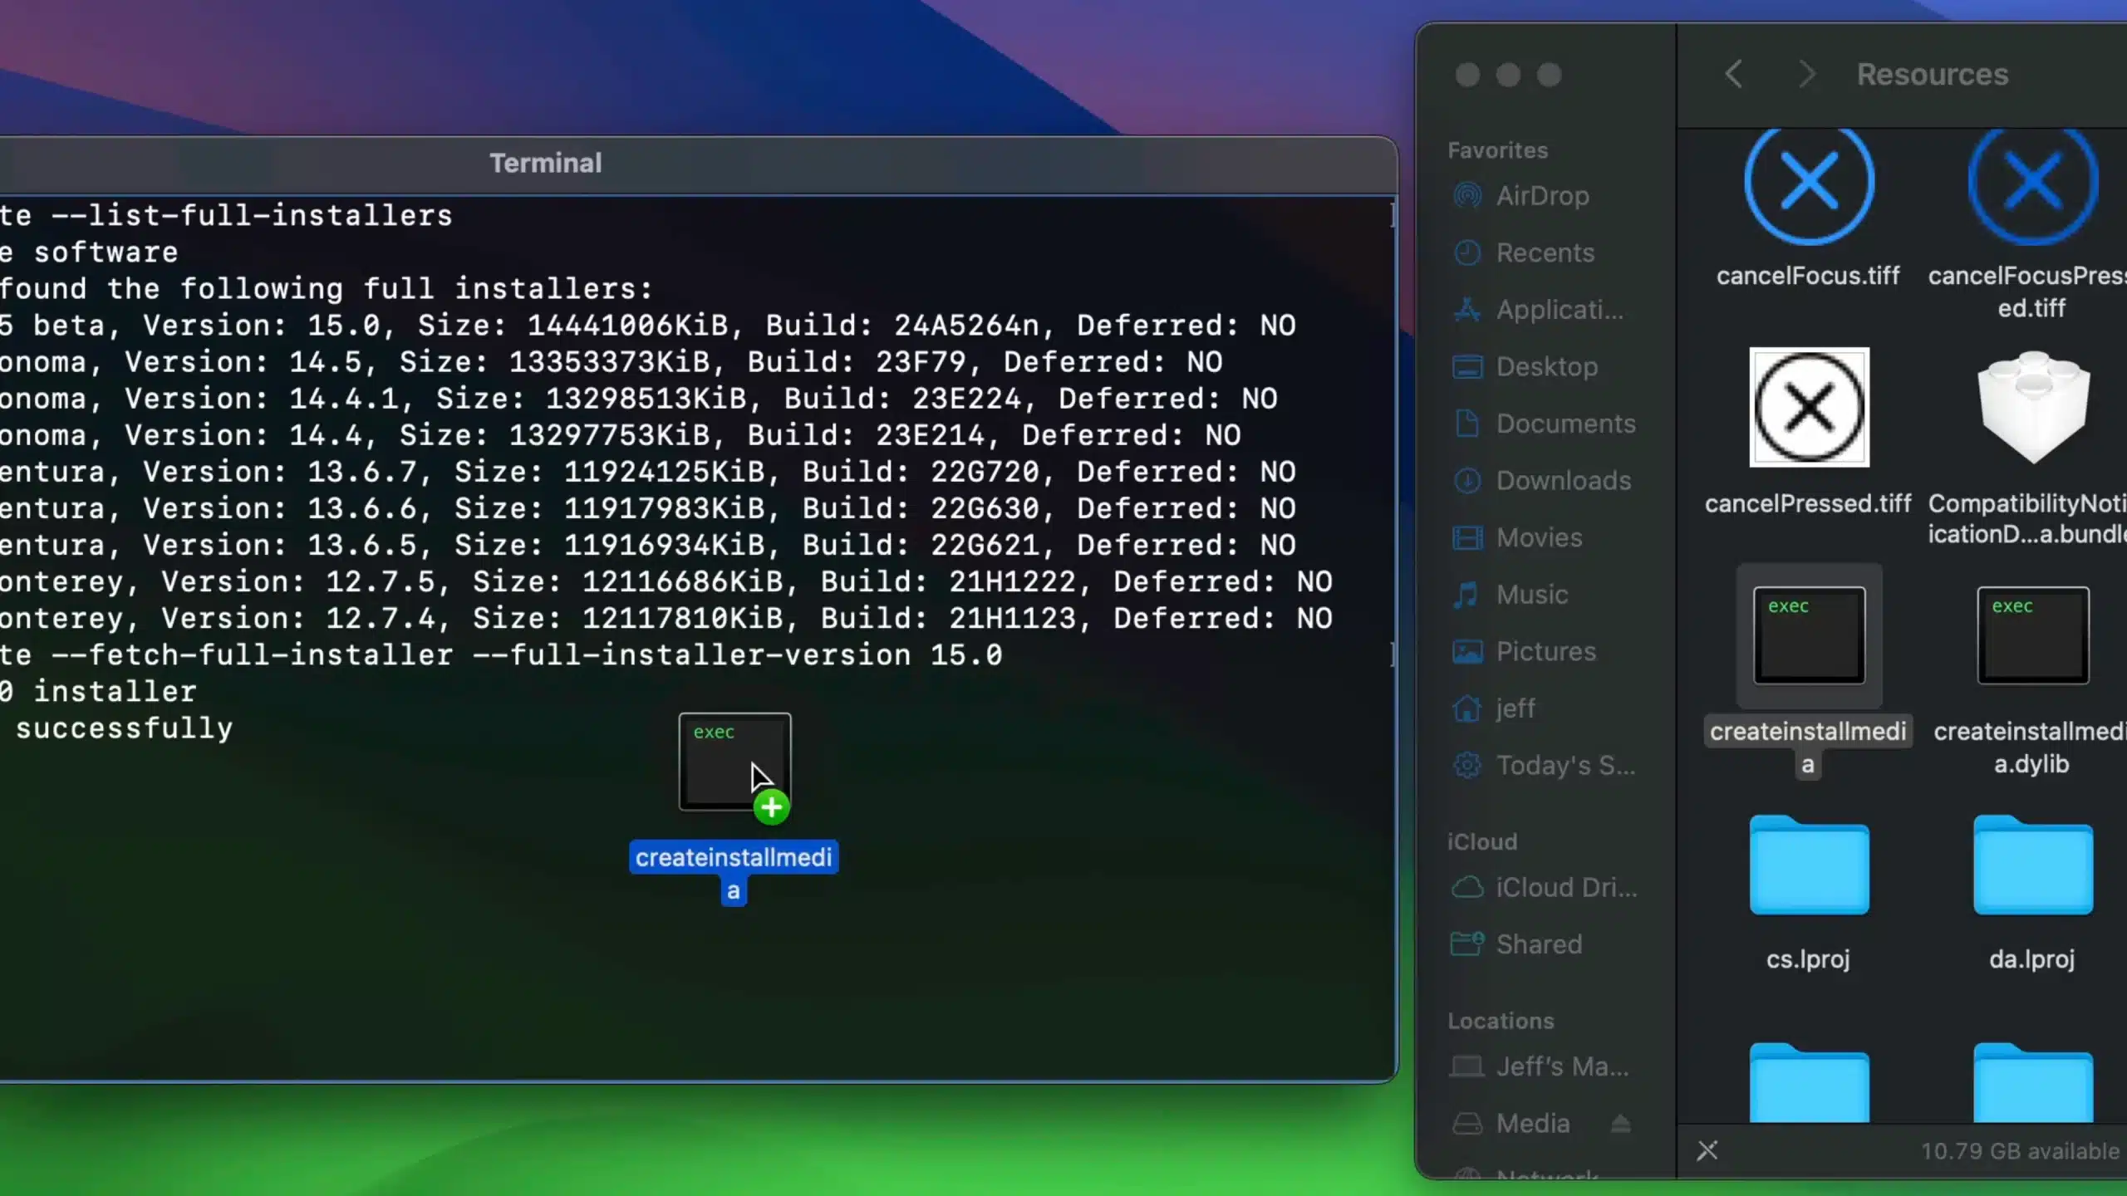The width and height of the screenshot is (2127, 1196).
Task: Open AirDrop in Finder sidebar
Action: tap(1541, 196)
